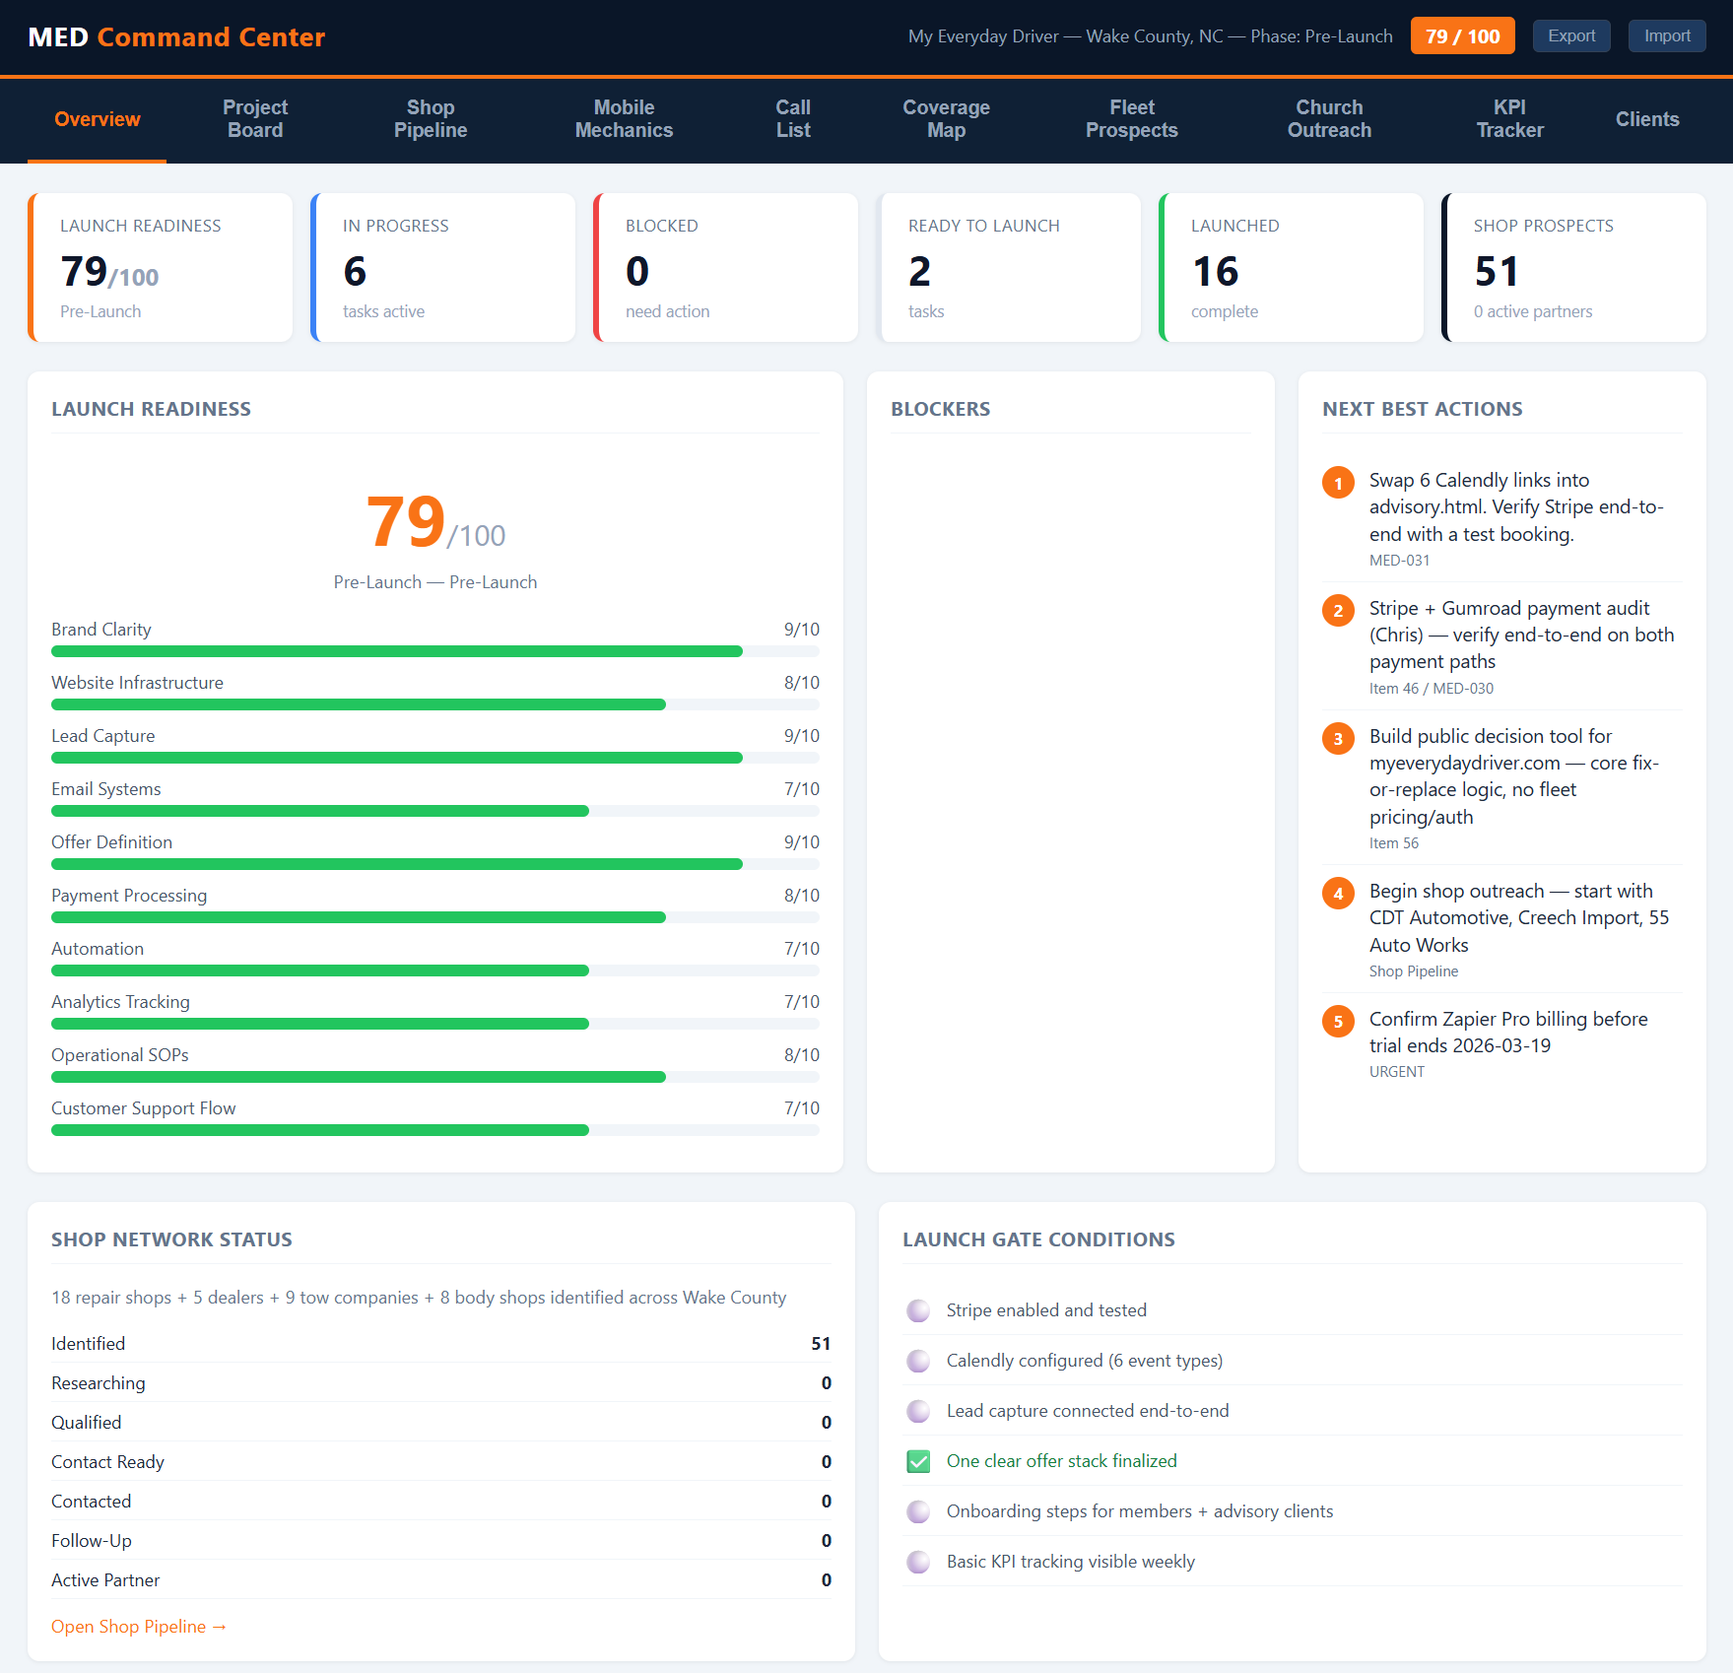Open the Ready to Launch card
1733x1673 pixels.
tap(1009, 268)
